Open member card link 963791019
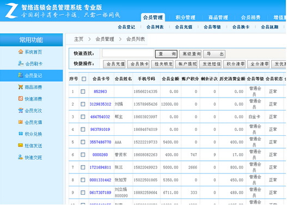Viewport: 287px width, 205px height. [100, 129]
